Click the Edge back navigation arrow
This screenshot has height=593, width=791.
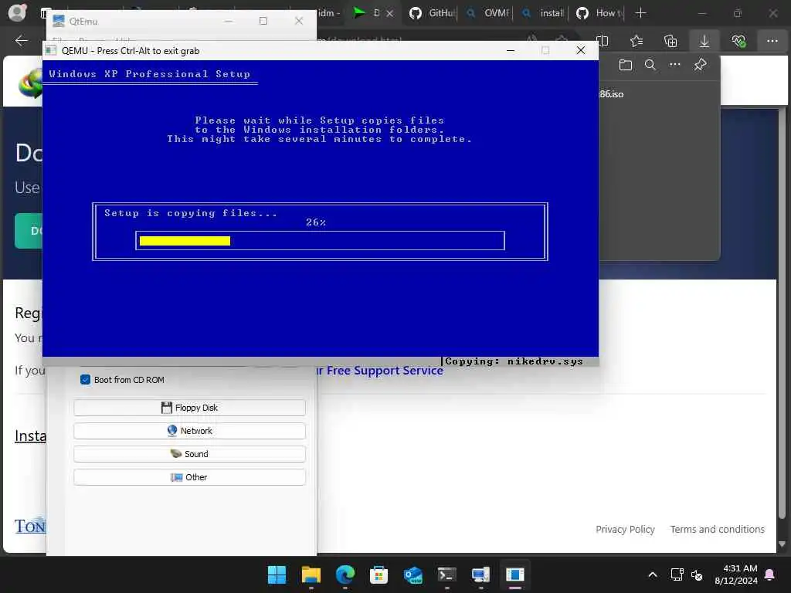coord(21,41)
